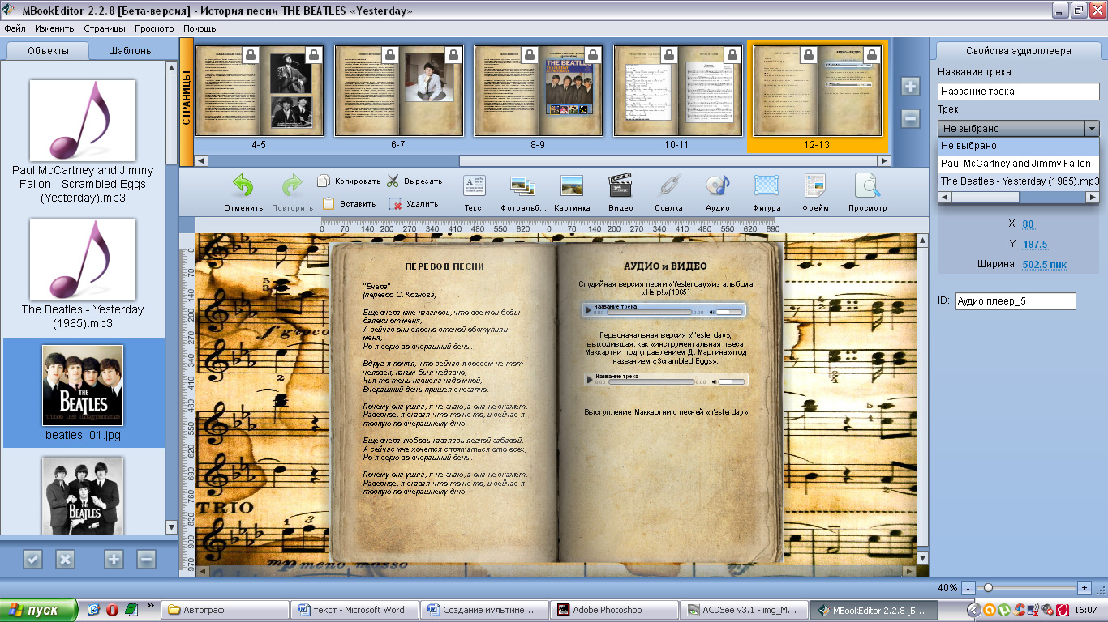Viewport: 1108px width, 622px height.
Task: Open the Просмотр menu
Action: (x=154, y=28)
